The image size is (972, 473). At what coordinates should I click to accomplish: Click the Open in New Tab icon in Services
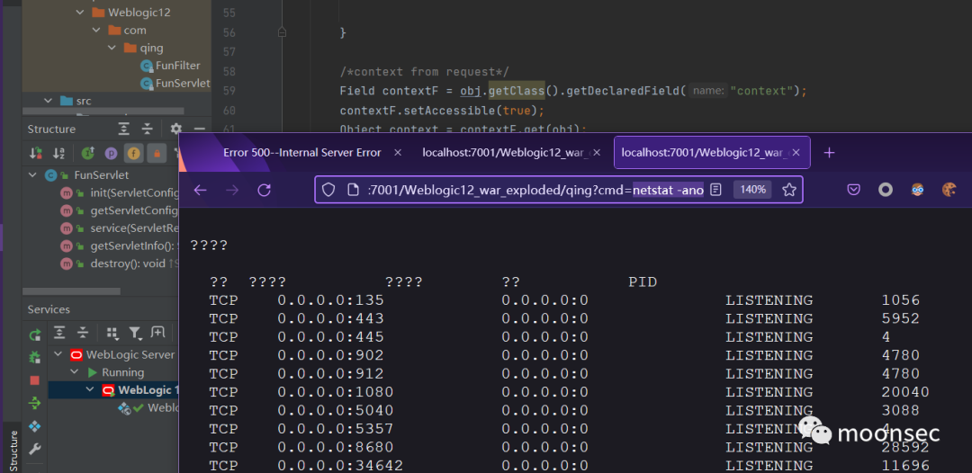[157, 333]
